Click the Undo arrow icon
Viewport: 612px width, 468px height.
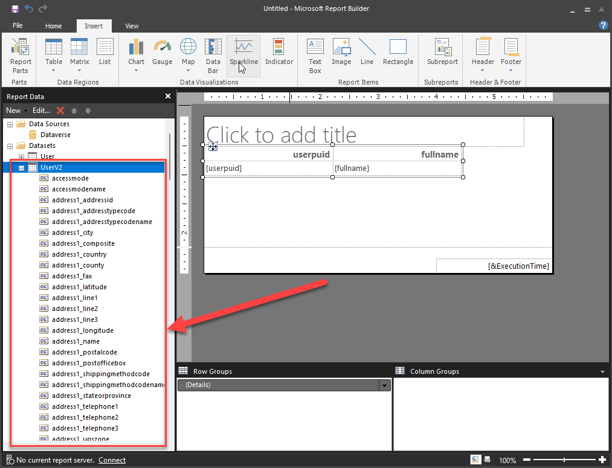point(29,8)
